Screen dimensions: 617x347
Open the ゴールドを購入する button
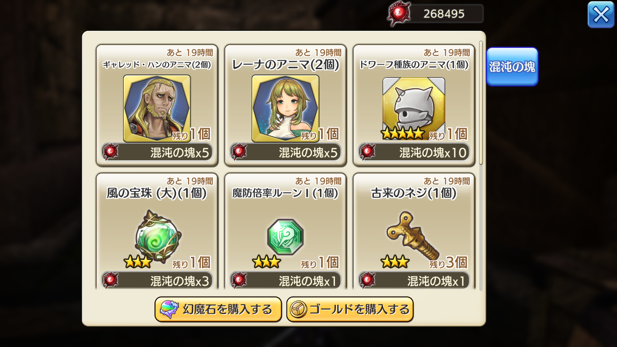[350, 310]
